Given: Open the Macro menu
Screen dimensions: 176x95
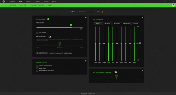Looking at the screenshot, I should click(54, 1).
